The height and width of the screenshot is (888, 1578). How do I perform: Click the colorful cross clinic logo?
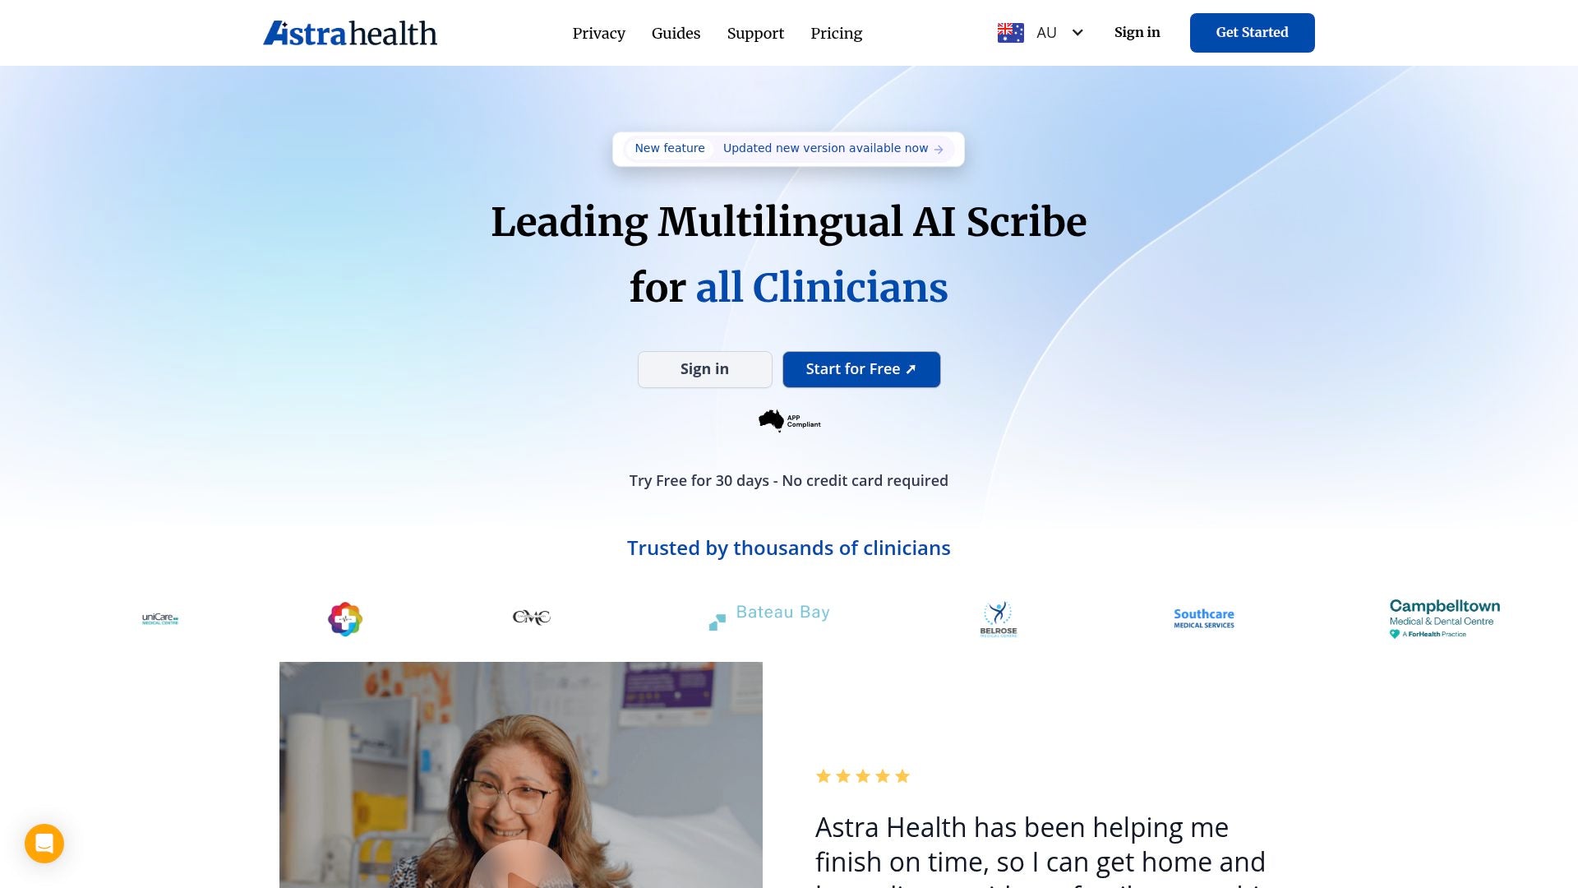[345, 619]
